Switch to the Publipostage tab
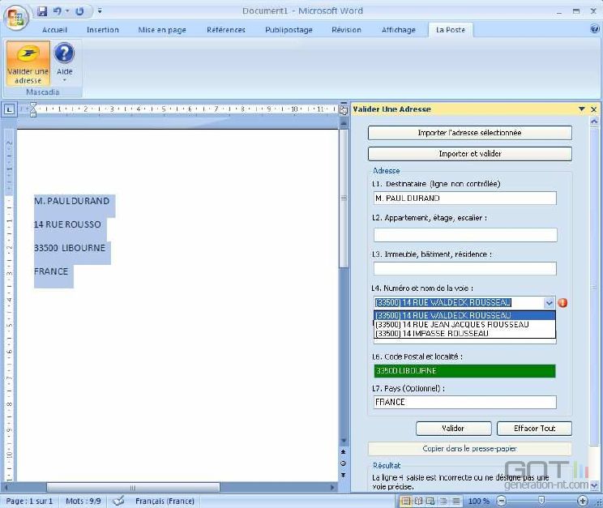 coord(289,30)
